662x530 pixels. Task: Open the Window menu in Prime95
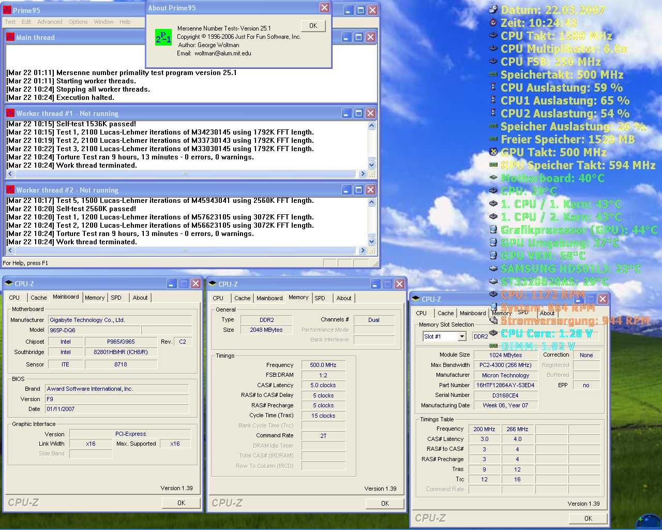pos(104,22)
